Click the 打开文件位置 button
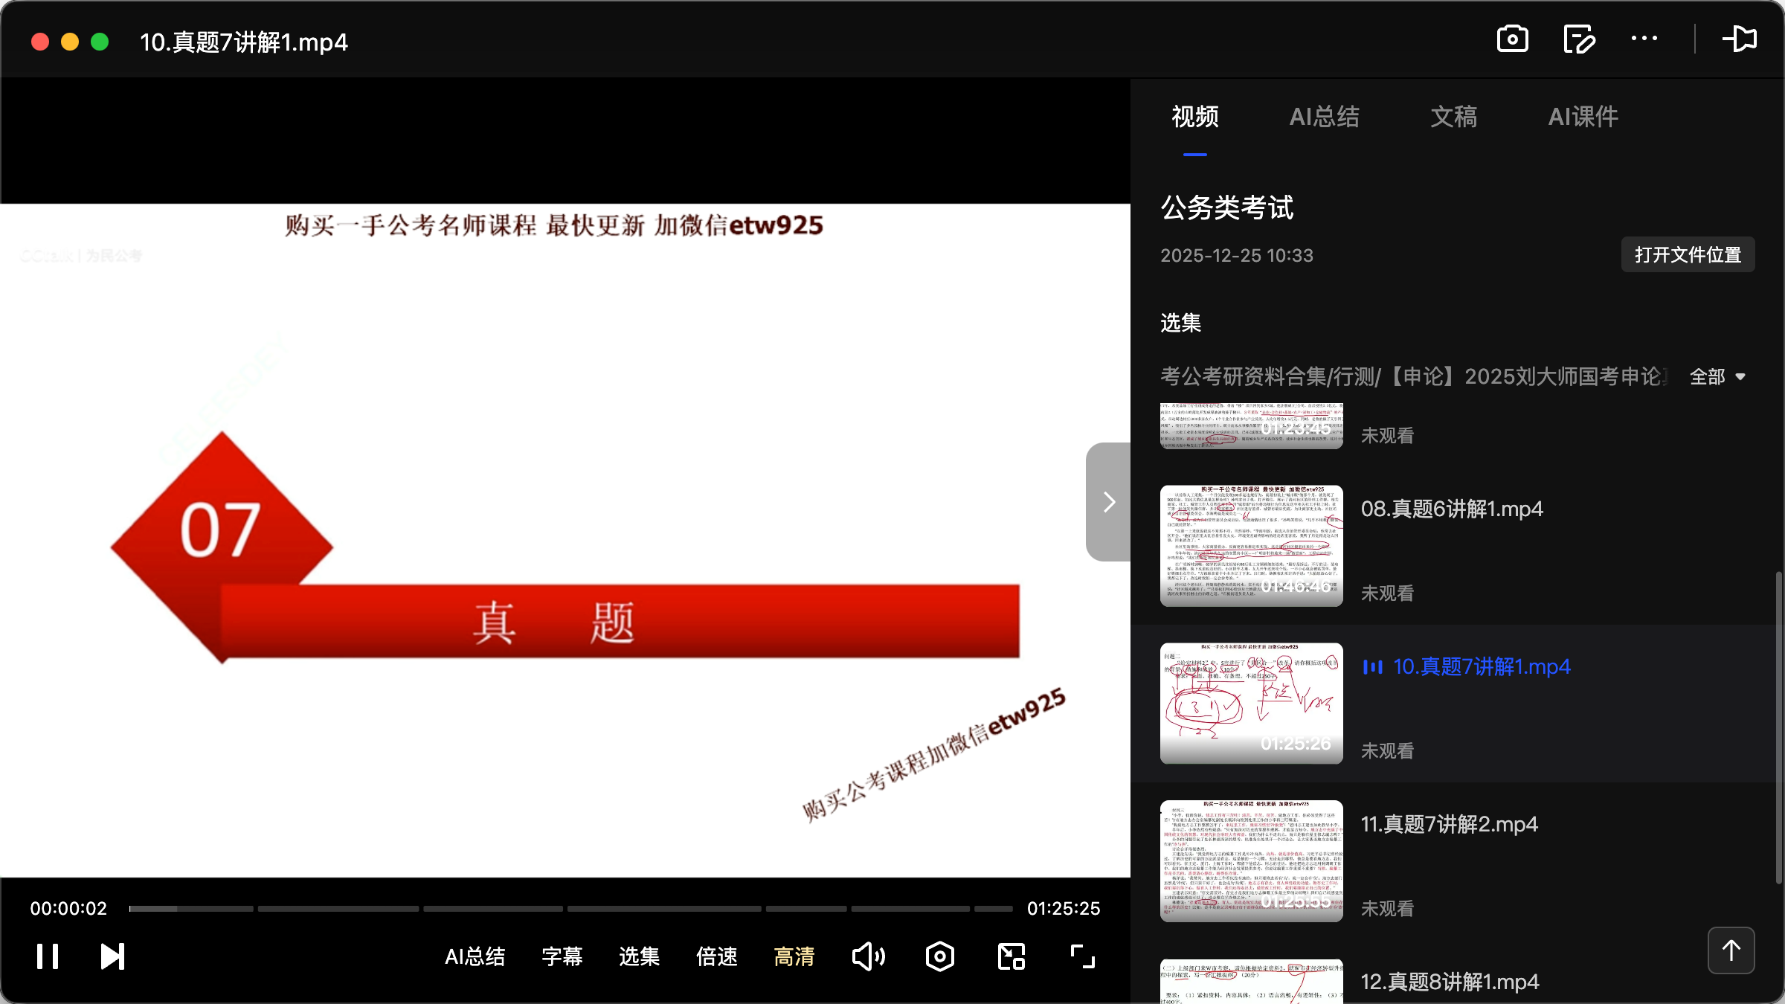This screenshot has width=1785, height=1004. point(1687,254)
